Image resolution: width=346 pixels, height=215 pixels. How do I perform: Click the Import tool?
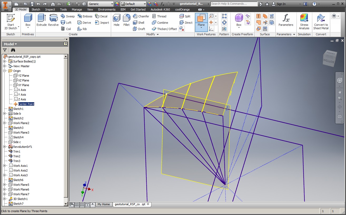102,23
